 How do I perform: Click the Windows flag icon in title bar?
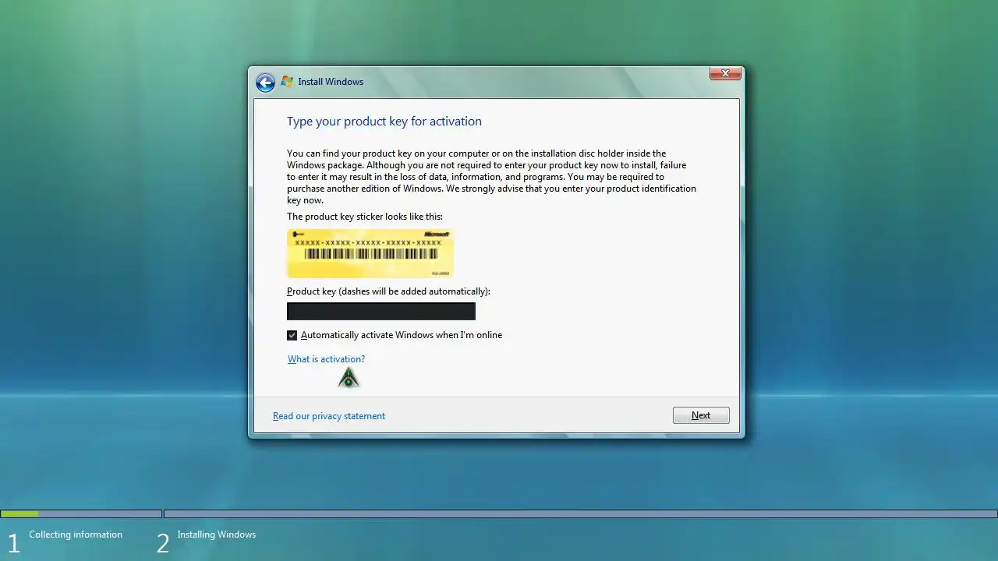coord(287,82)
